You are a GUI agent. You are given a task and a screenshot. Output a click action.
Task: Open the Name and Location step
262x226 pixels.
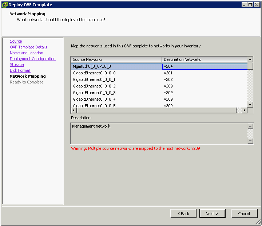(27, 53)
